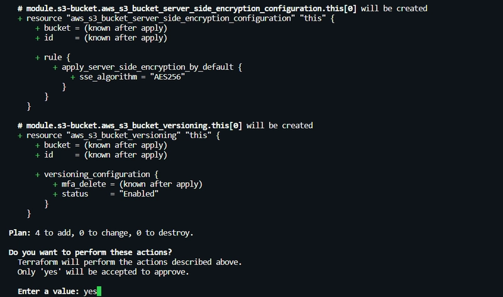503x297 pixels.
Task: Click the aws_s3_bucket_versioning resource declaration
Action: click(119, 136)
